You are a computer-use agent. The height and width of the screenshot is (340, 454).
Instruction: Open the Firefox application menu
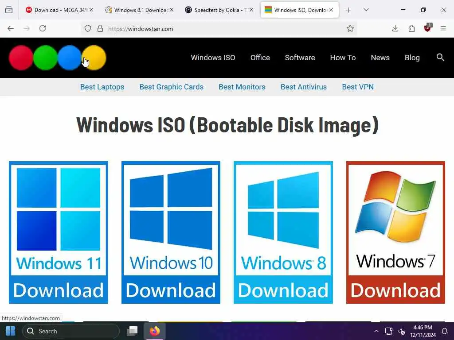click(x=443, y=28)
